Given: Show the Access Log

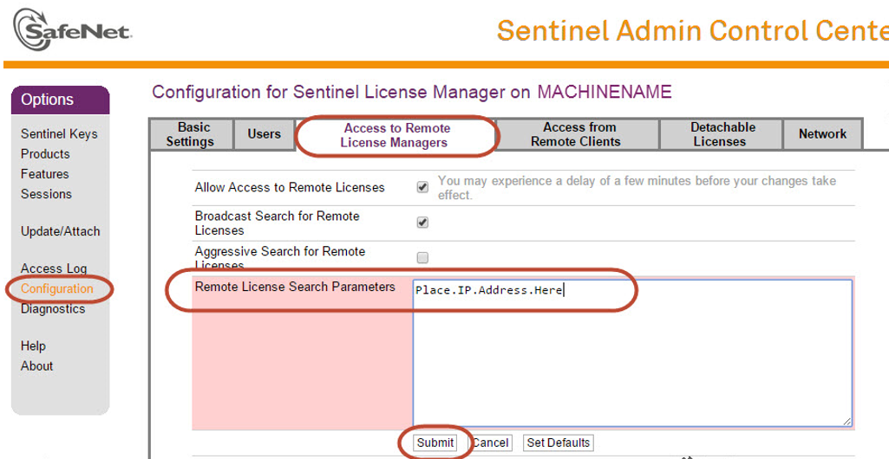Looking at the screenshot, I should pyautogui.click(x=54, y=268).
